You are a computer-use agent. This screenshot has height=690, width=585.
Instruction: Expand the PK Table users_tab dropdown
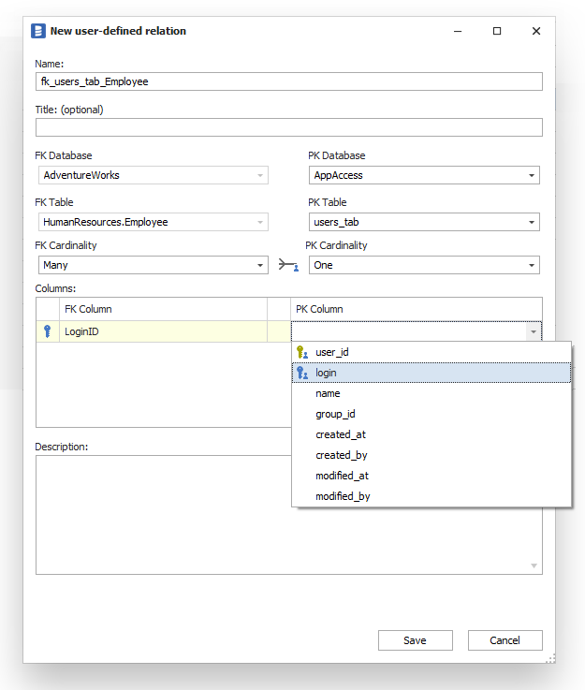tap(532, 222)
